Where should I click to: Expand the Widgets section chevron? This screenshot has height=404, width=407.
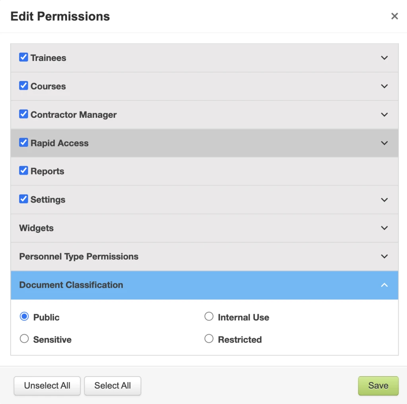384,228
